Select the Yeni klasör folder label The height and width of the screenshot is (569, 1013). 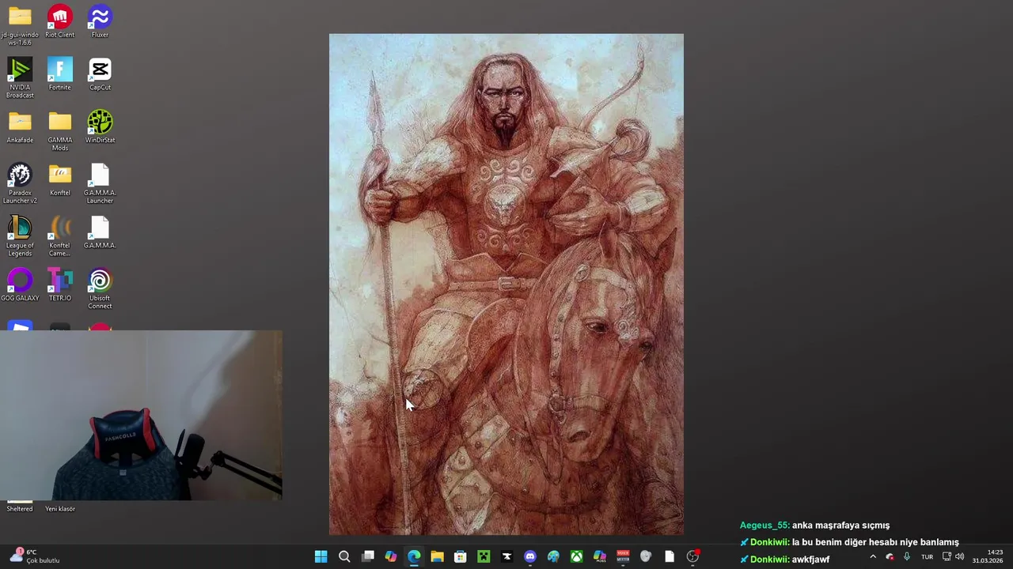[59, 509]
